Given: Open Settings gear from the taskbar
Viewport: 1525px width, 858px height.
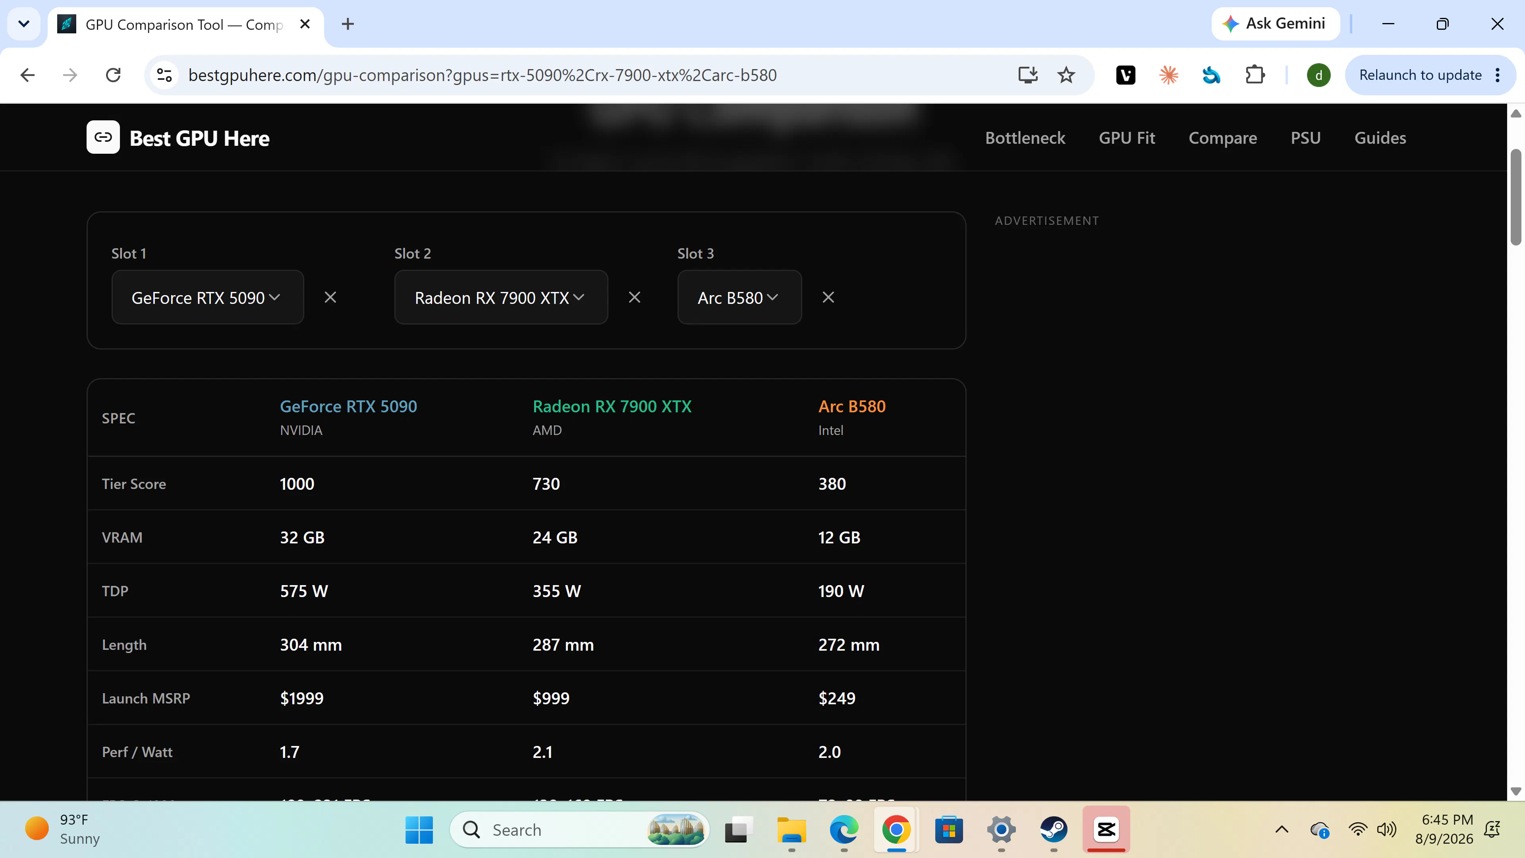Looking at the screenshot, I should (x=1001, y=829).
